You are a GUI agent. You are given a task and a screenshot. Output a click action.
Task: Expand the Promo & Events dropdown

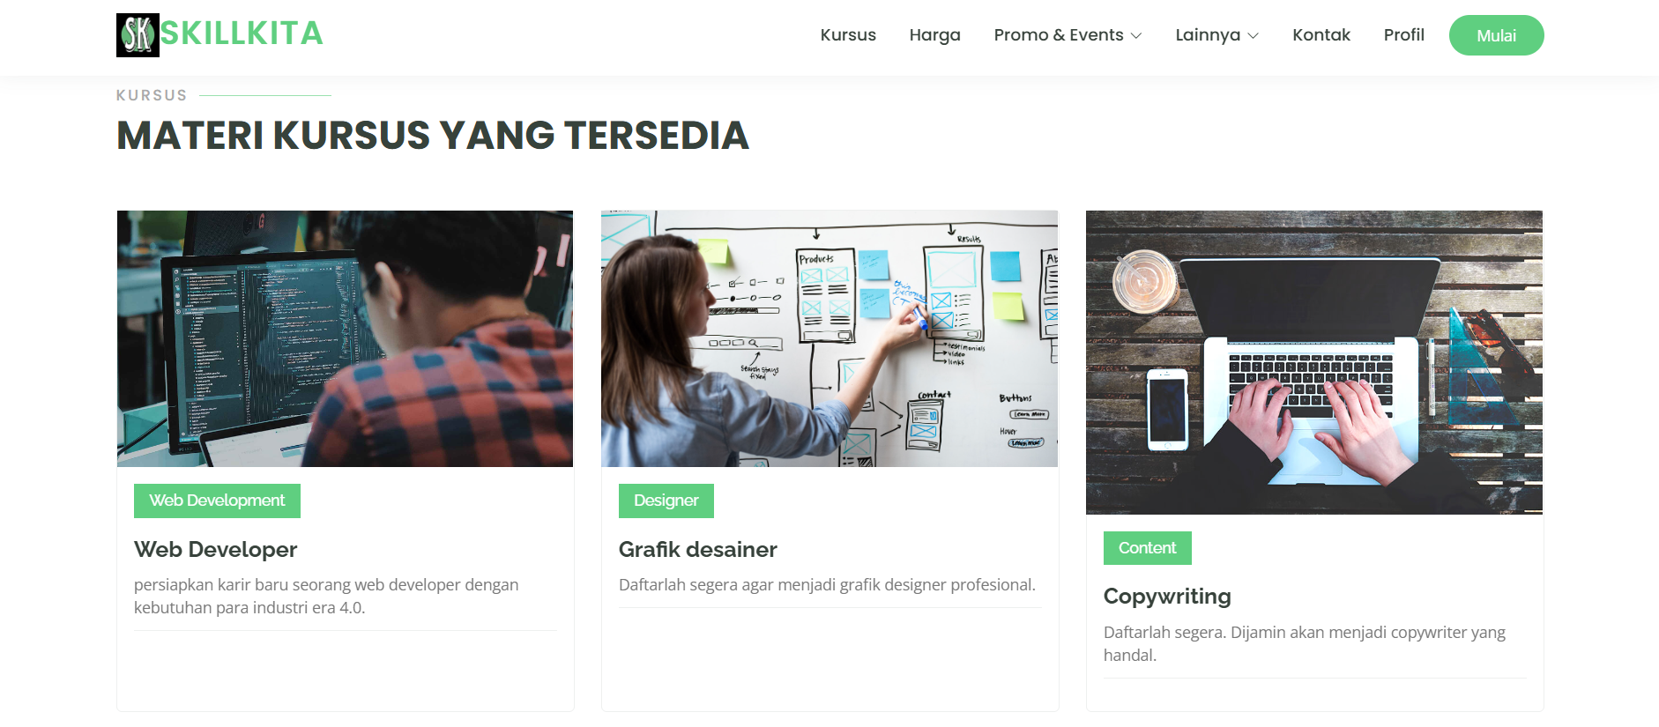[x=1068, y=35]
